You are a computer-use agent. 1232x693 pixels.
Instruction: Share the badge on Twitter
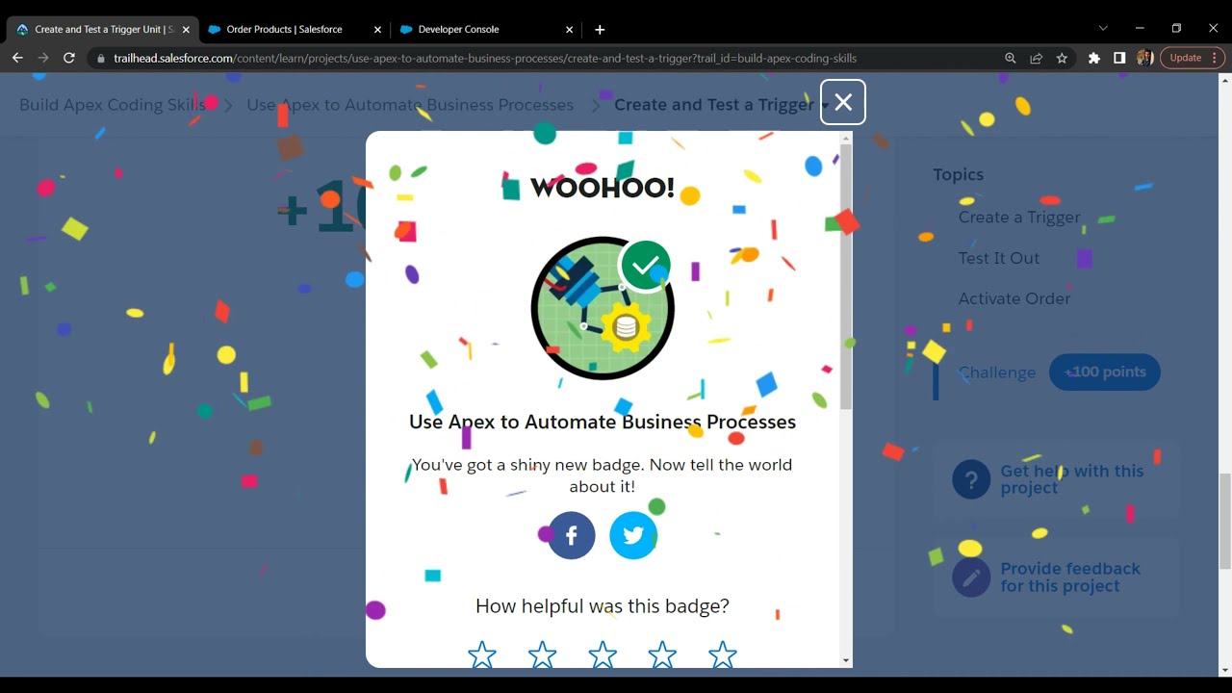click(633, 535)
